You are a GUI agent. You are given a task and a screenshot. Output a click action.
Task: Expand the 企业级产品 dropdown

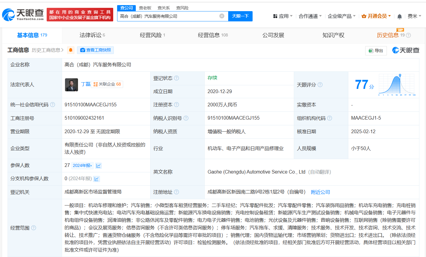coord(342,16)
